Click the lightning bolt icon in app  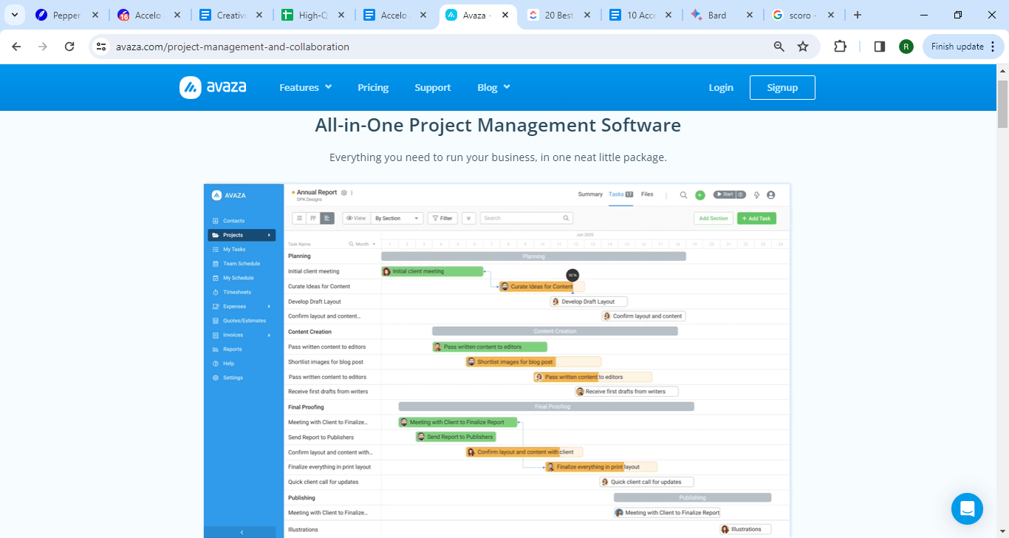pyautogui.click(x=757, y=195)
